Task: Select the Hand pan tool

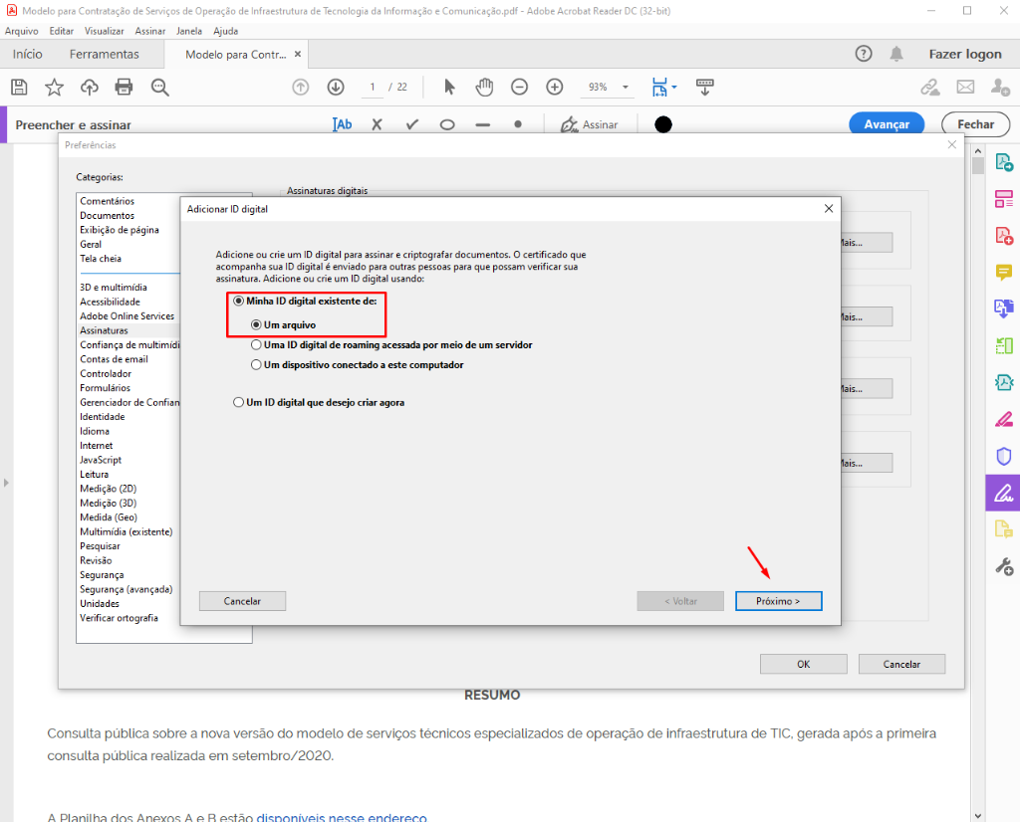Action: point(484,88)
